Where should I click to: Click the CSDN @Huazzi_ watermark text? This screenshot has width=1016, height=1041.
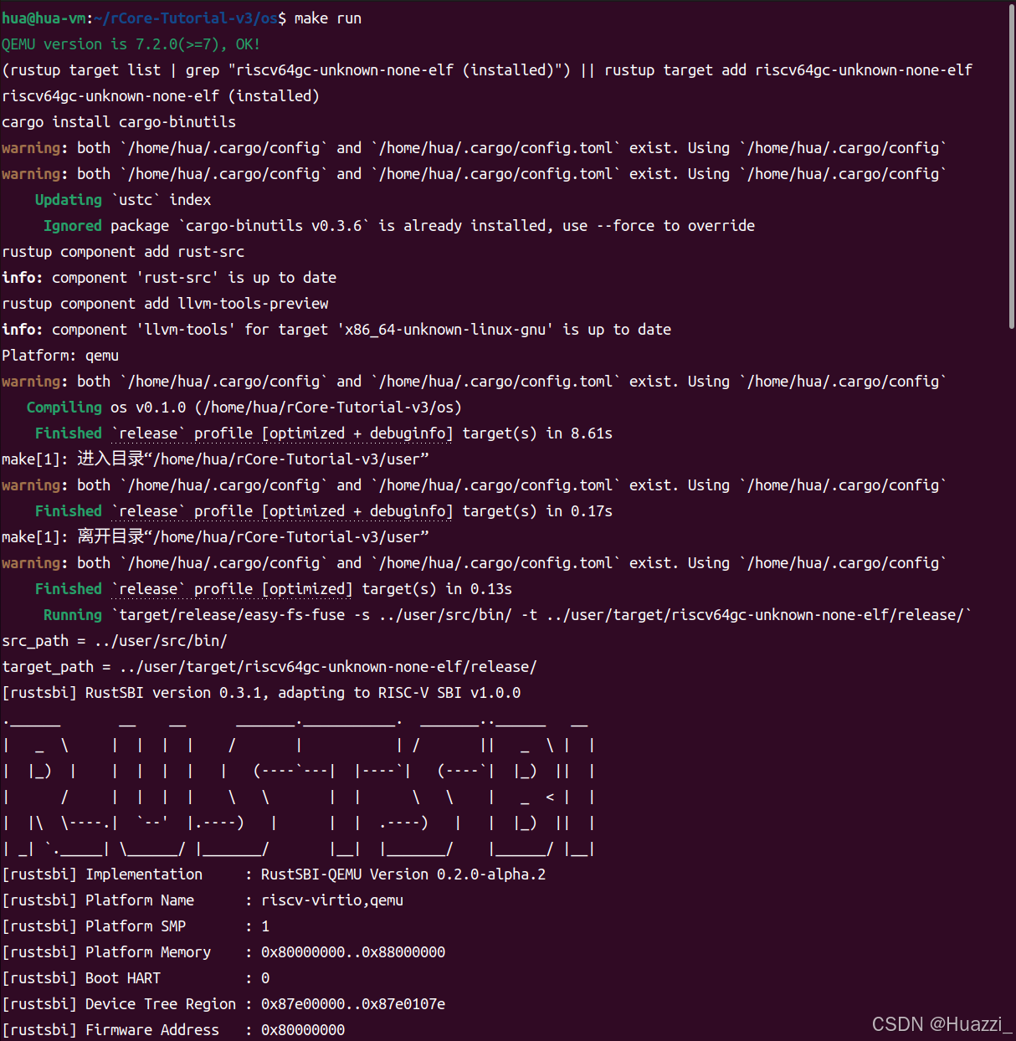click(x=942, y=1023)
